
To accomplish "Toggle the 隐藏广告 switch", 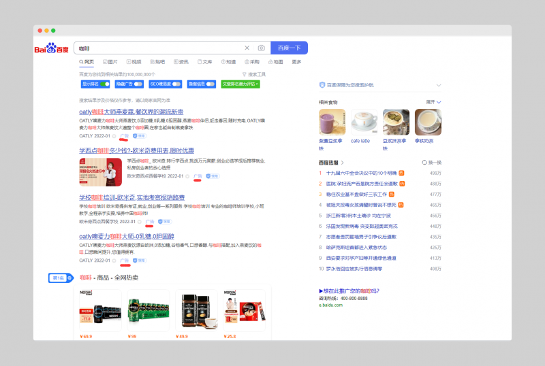I will pyautogui.click(x=138, y=84).
